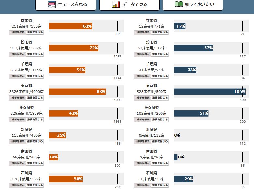Click Tokyo's orange 83% usage bar

tap(78, 92)
